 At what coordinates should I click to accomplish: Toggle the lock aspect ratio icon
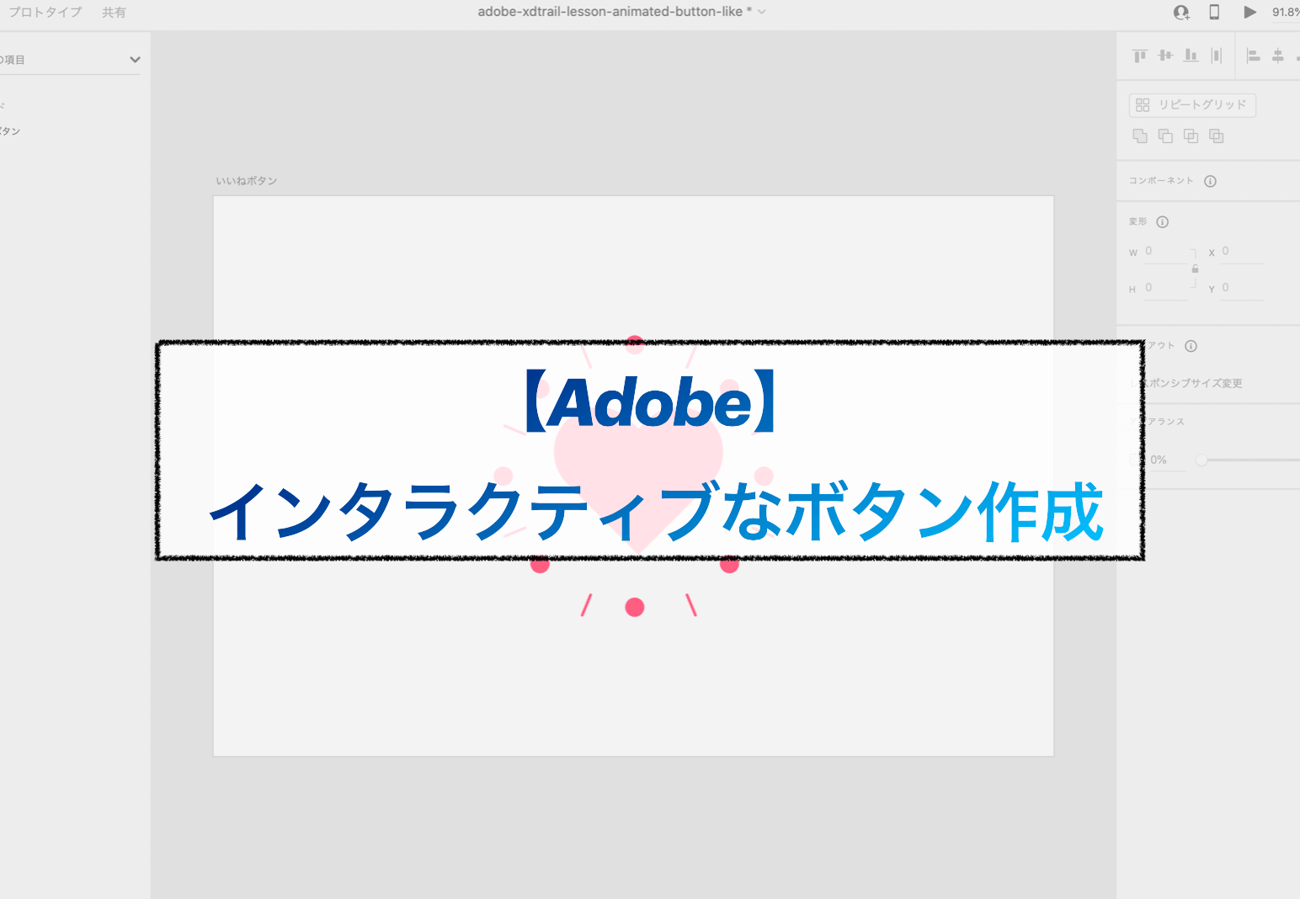(x=1195, y=269)
